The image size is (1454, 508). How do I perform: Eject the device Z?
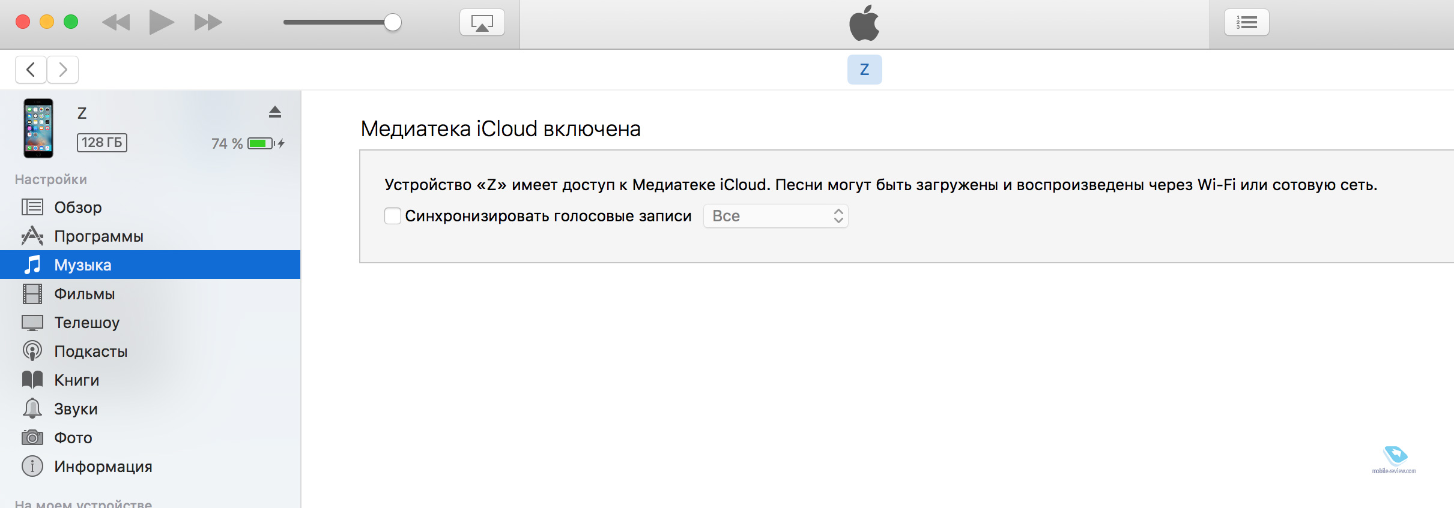pos(275,112)
